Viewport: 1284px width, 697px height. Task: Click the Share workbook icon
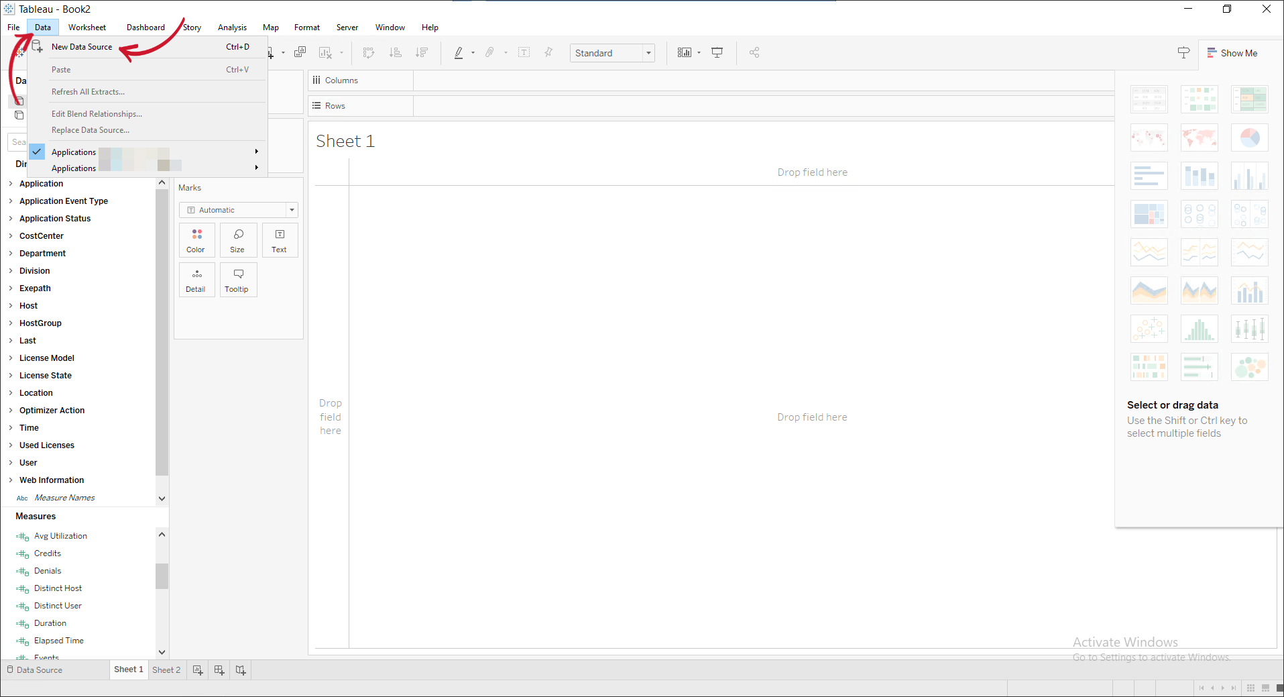click(754, 52)
